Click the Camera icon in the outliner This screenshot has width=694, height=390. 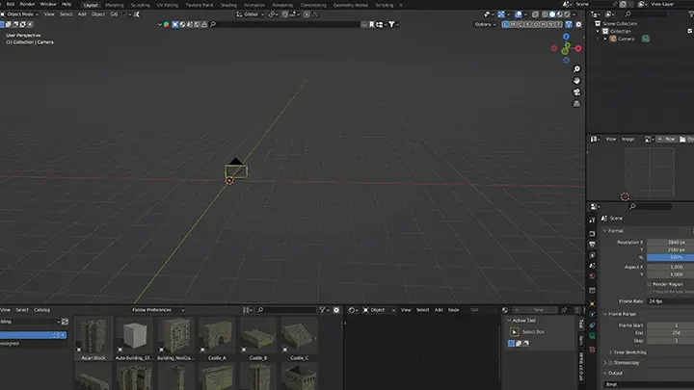point(612,39)
